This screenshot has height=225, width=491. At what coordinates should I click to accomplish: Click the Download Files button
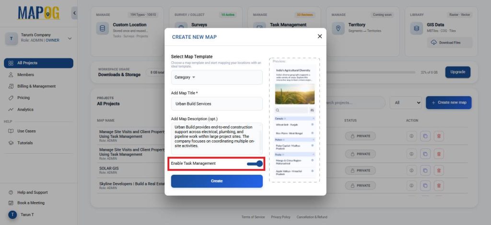[450, 43]
